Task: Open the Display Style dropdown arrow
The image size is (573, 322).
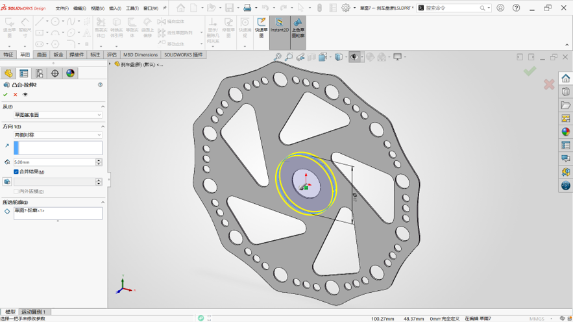Action: click(x=346, y=57)
